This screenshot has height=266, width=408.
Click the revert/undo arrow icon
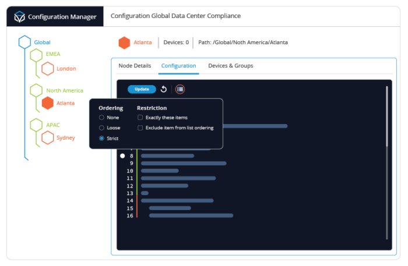(164, 89)
